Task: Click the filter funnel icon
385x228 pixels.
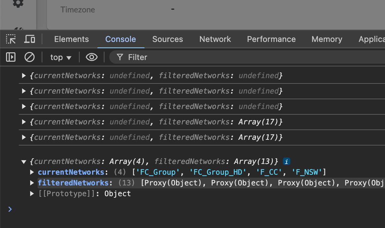Action: [x=120, y=57]
